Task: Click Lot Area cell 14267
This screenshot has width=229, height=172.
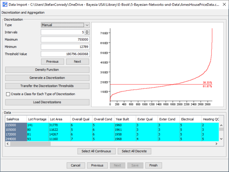Action: pyautogui.click(x=60, y=134)
